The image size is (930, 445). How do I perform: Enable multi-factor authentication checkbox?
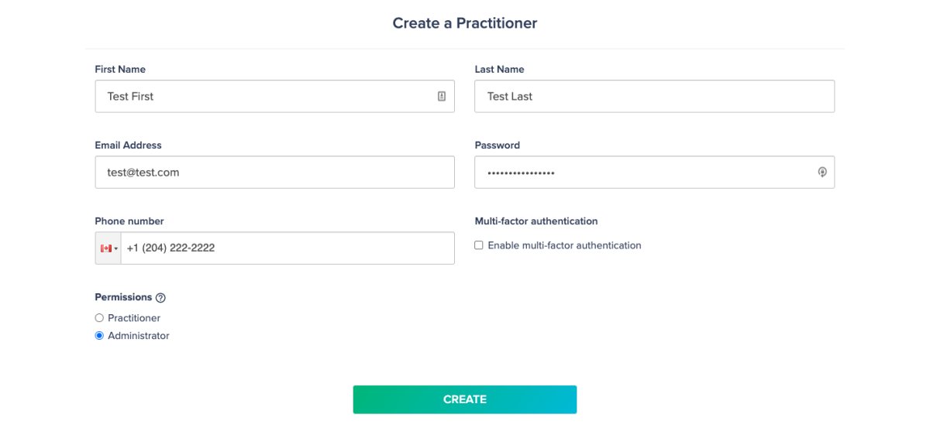[x=479, y=245]
